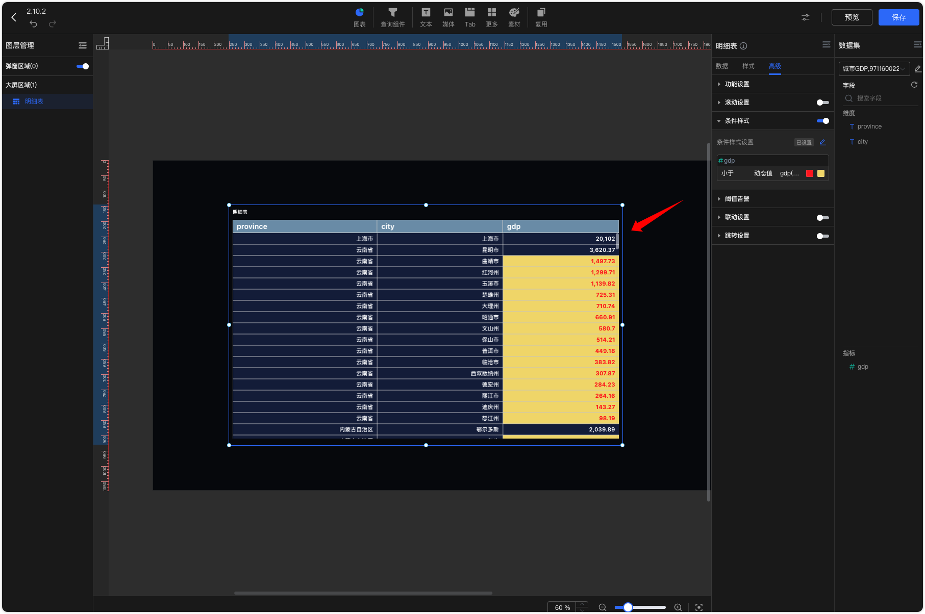The height and width of the screenshot is (614, 925).
Task: Toggle the 弹窗区域 popup area switch
Action: tap(83, 66)
